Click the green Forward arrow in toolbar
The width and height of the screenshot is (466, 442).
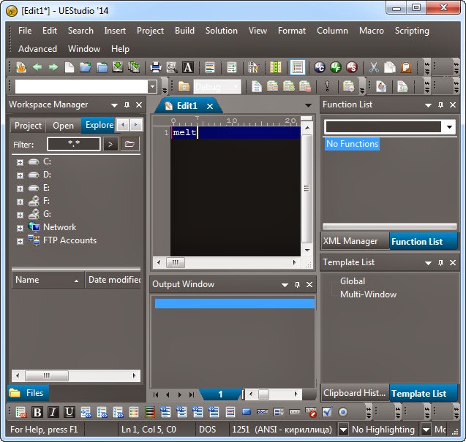(53, 67)
